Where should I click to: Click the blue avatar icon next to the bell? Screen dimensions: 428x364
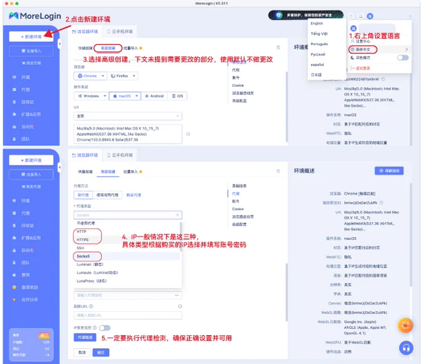(x=370, y=16)
